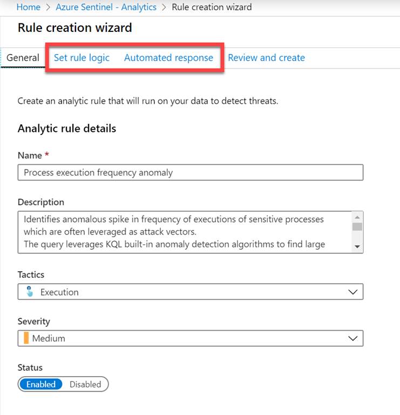
Task: Click the orange Medium severity color indicator
Action: [x=26, y=338]
